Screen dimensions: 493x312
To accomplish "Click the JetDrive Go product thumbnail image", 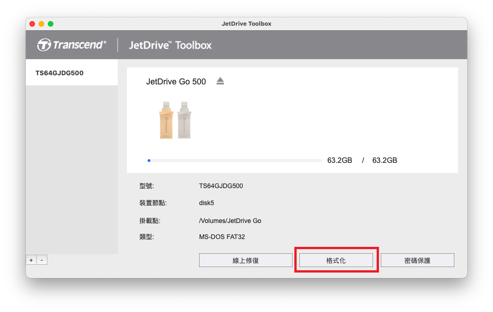I will pos(175,120).
